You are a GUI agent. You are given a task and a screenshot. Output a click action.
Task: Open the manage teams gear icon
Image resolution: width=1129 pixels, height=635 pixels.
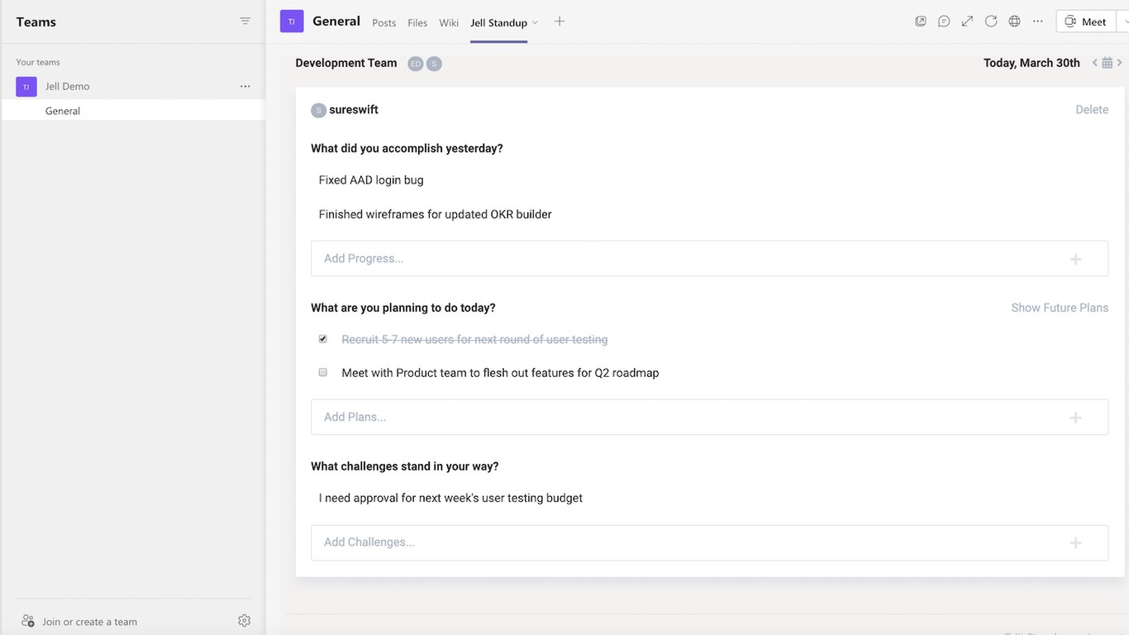pos(244,621)
